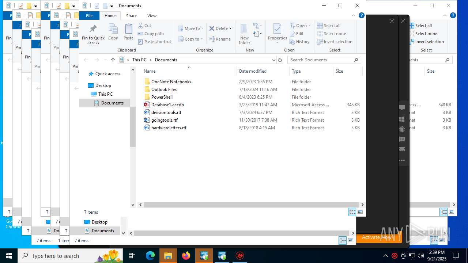Collapse the ribbon with the chevron
Screen dimensions: 468x263
coord(353,16)
